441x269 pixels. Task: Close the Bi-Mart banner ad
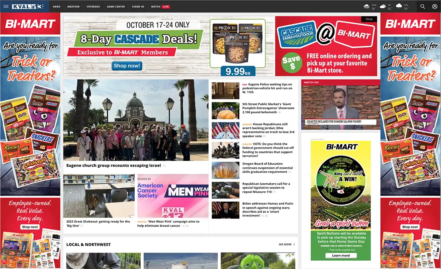369,19
